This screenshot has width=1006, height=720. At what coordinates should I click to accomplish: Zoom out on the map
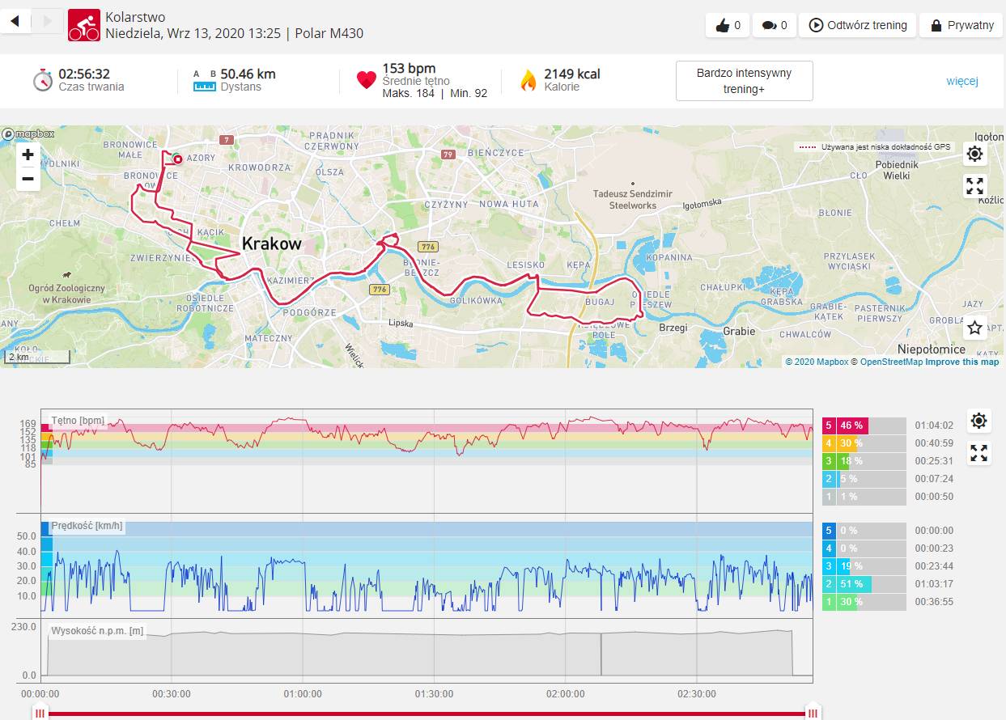[x=28, y=178]
